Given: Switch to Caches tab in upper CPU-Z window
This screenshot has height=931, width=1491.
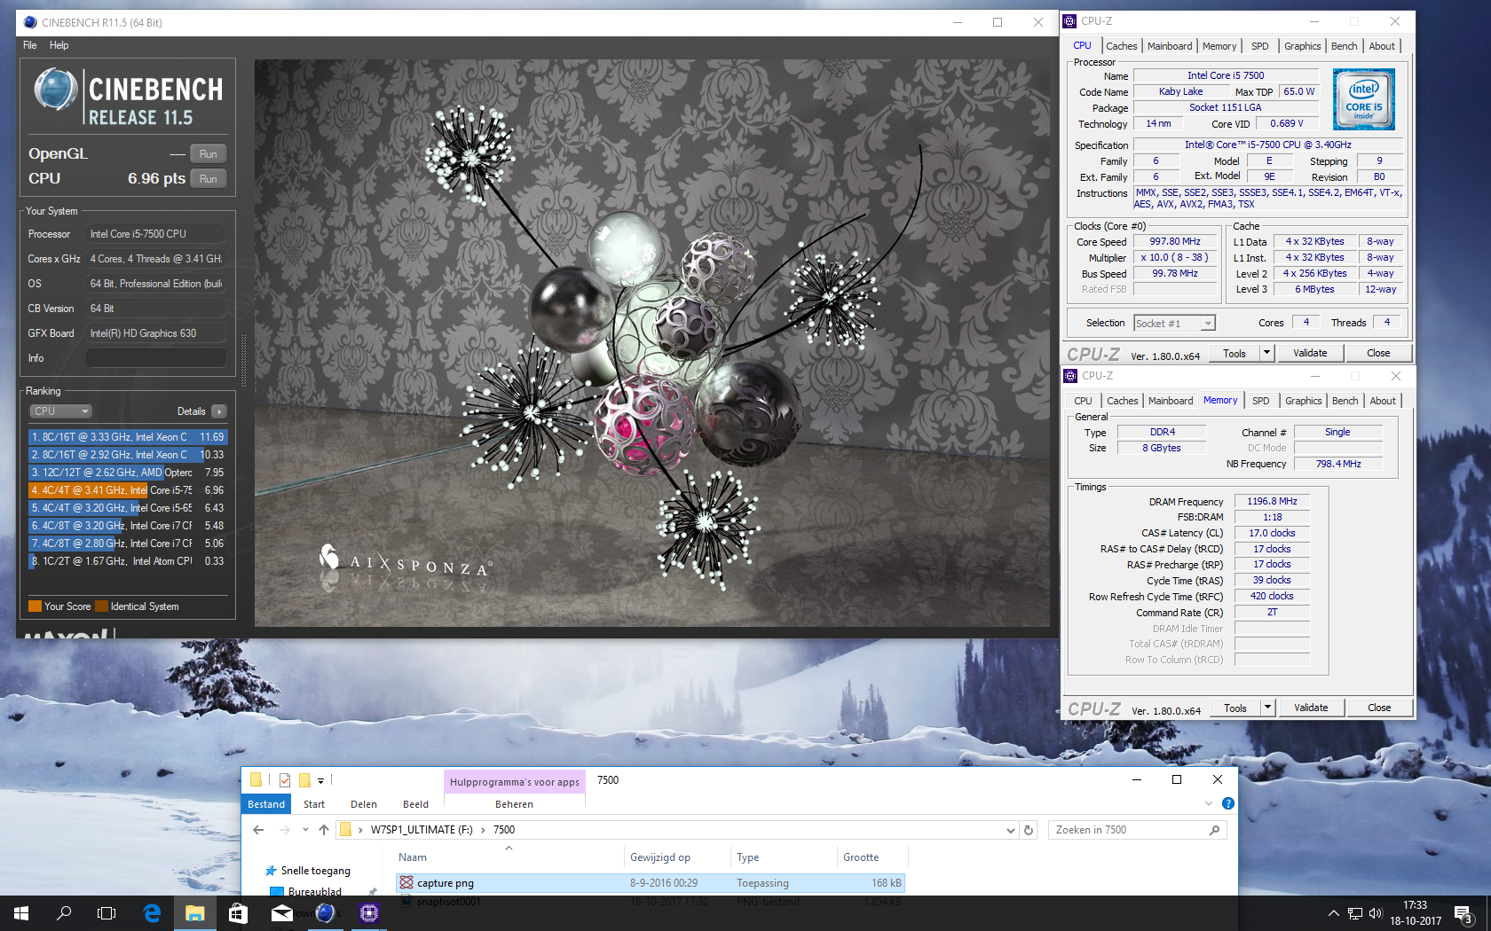Looking at the screenshot, I should coord(1121,46).
